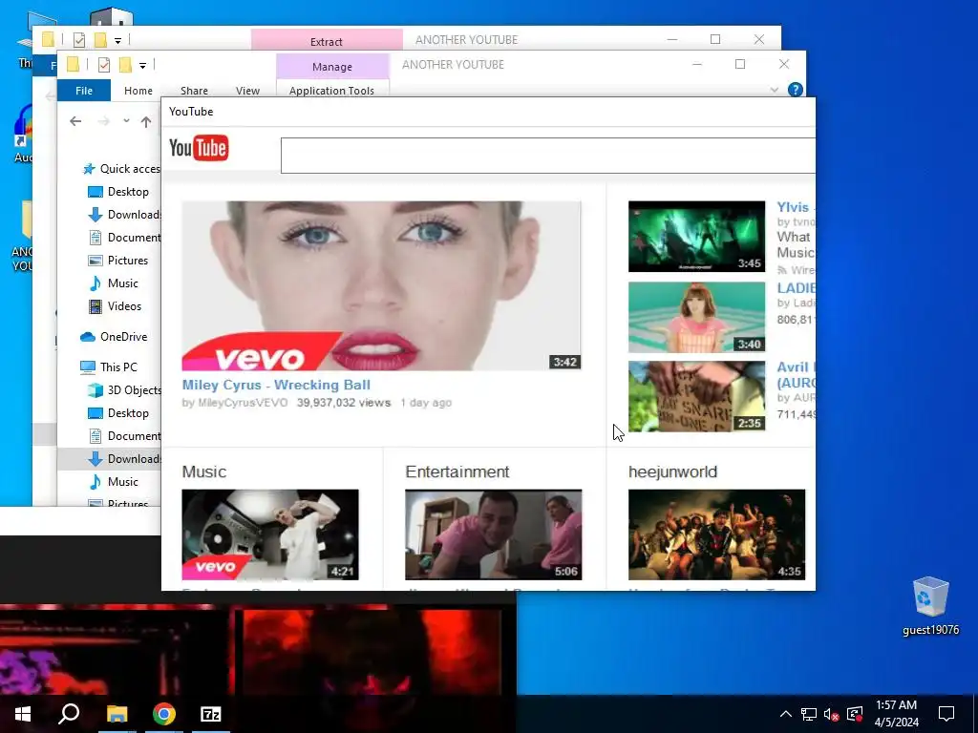Screen dimensions: 978x733
Task: Open 7-Zip from the taskbar
Action: click(211, 714)
